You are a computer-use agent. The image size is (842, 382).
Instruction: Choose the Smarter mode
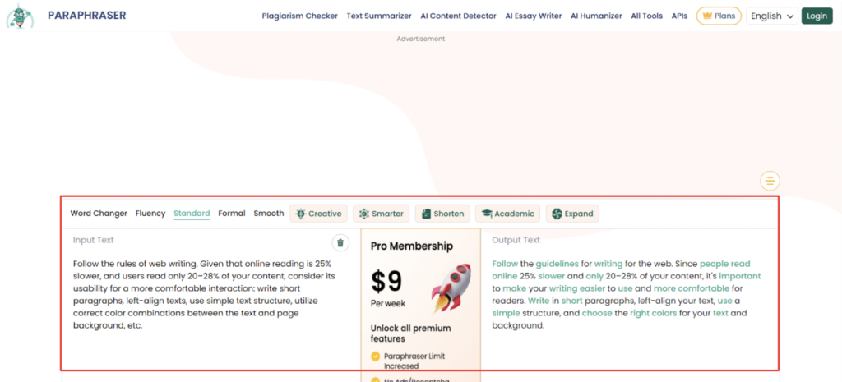point(381,214)
